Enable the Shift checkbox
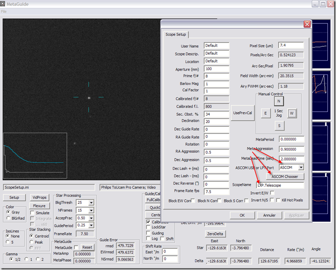 162,238
